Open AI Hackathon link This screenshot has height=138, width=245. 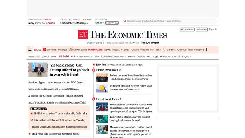pyautogui.click(x=168, y=56)
